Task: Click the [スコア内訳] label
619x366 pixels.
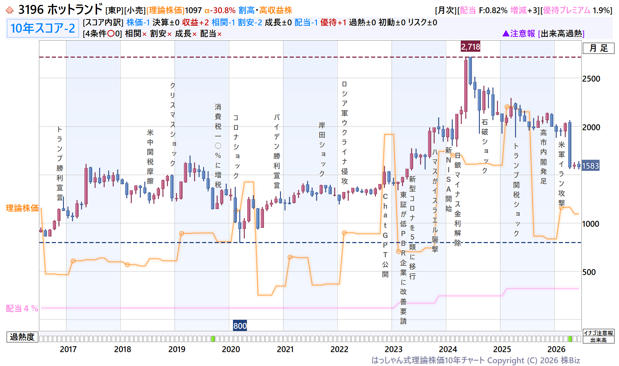Action: coord(103,23)
